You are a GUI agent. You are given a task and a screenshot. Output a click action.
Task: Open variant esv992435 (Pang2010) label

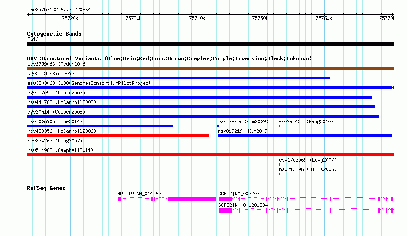tap(306, 121)
